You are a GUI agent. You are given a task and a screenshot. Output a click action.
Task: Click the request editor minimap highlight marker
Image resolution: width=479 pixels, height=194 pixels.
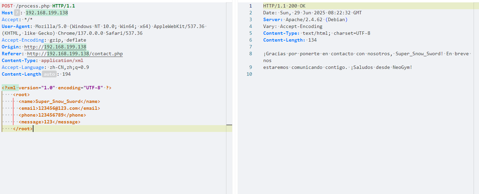pyautogui.click(x=229, y=125)
